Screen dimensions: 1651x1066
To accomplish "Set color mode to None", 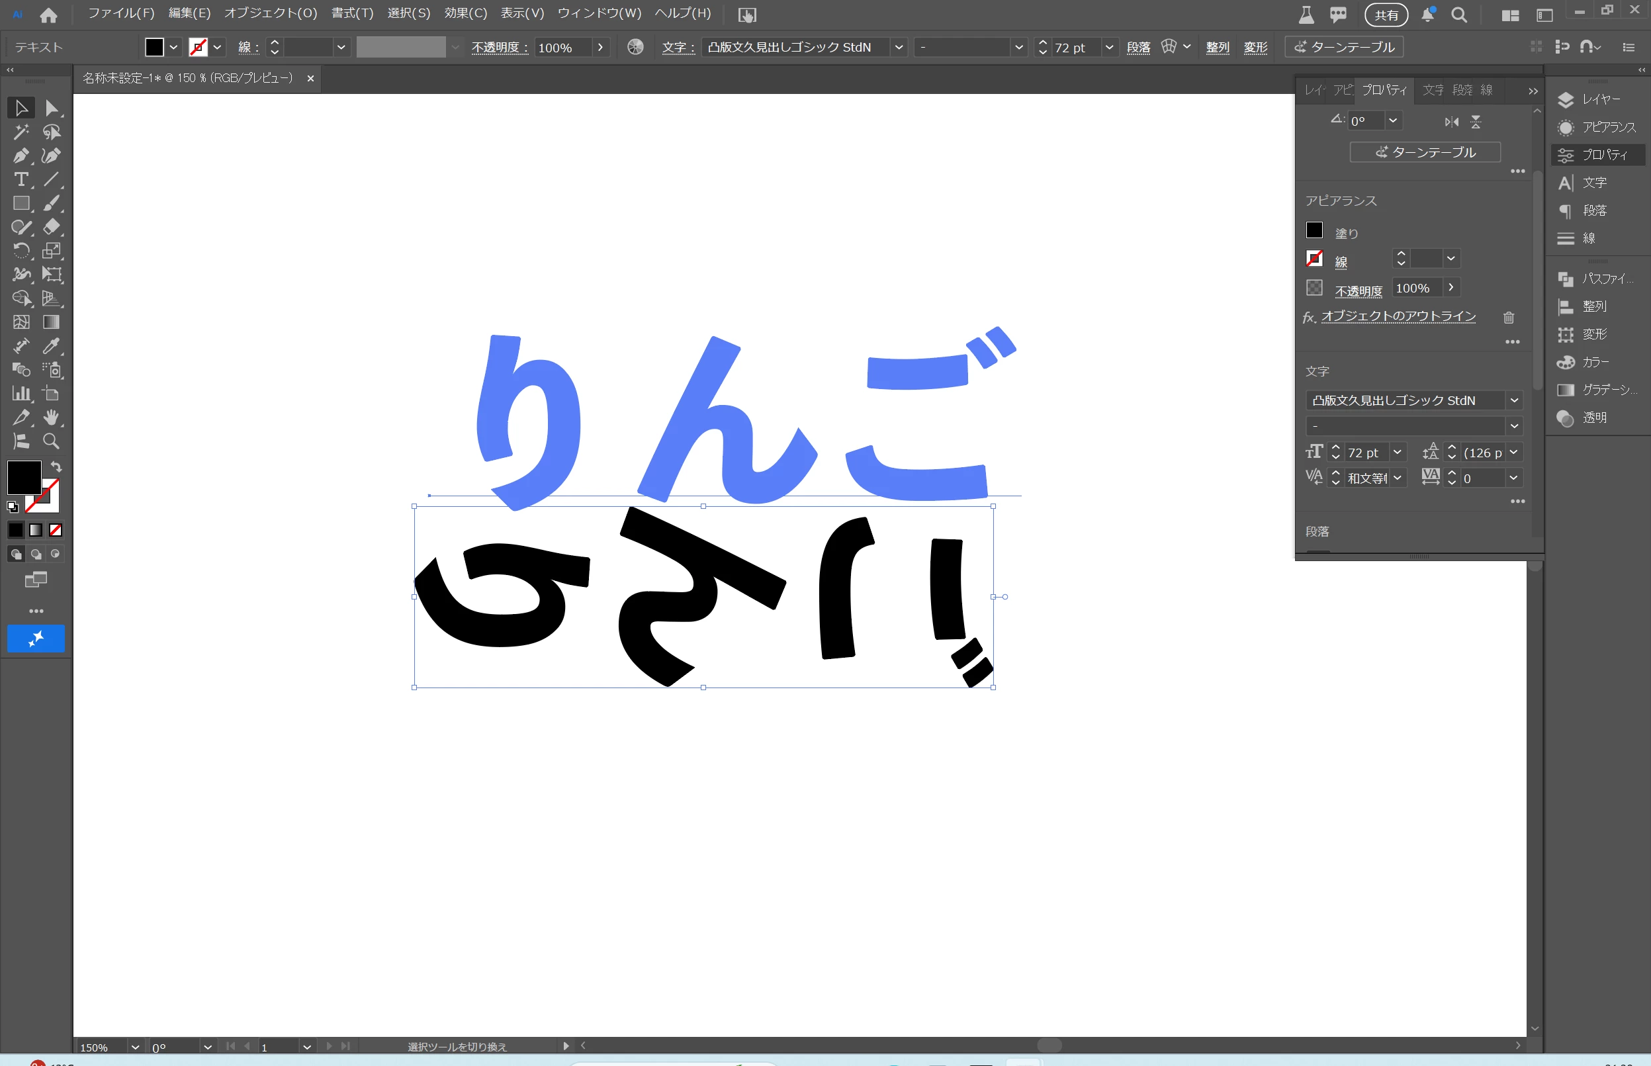I will coord(56,530).
